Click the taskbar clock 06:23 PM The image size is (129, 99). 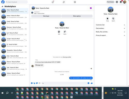120,91
